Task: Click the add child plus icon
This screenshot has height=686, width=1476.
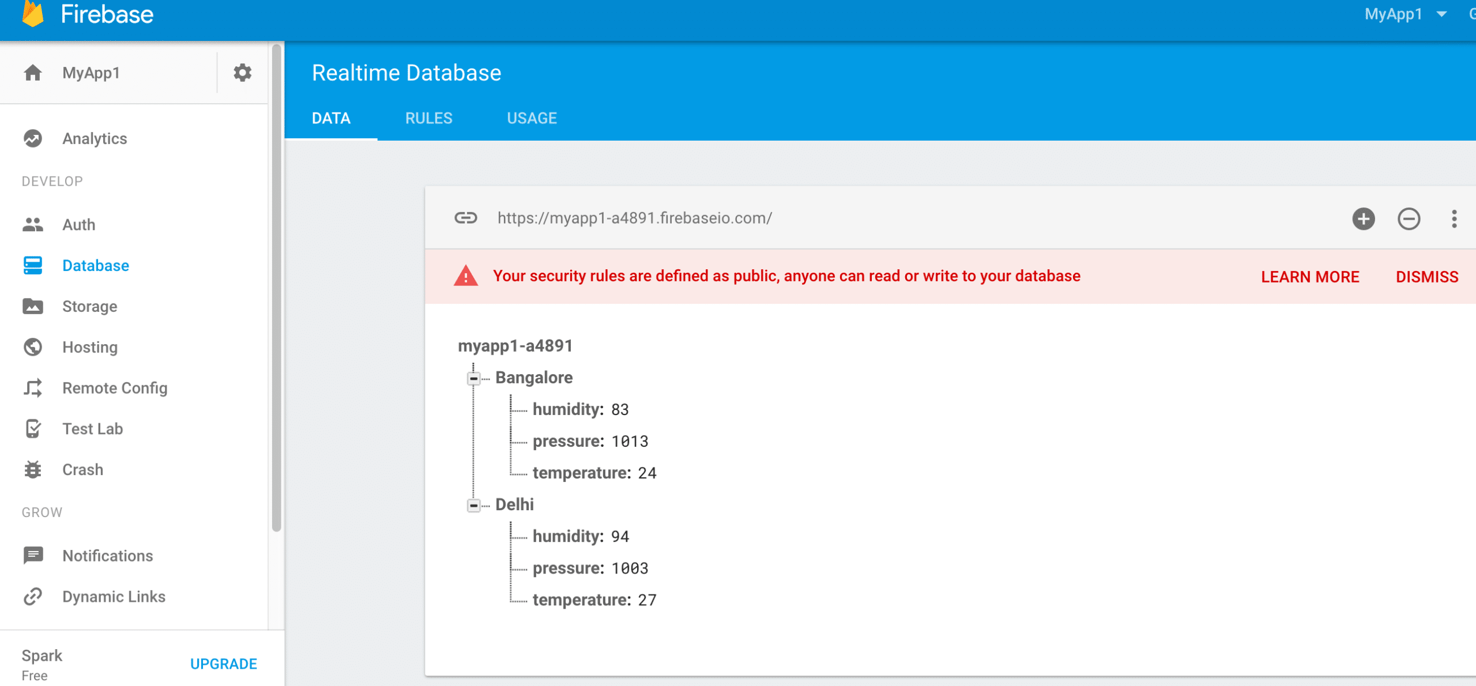Action: (1363, 218)
